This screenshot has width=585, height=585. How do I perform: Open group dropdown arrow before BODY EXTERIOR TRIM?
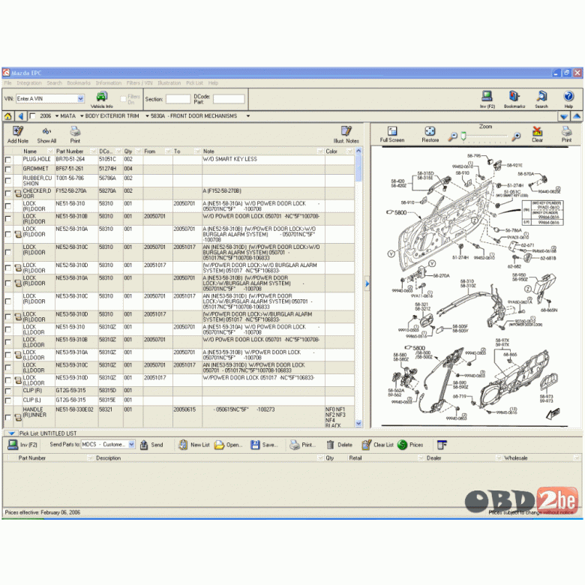(x=82, y=116)
